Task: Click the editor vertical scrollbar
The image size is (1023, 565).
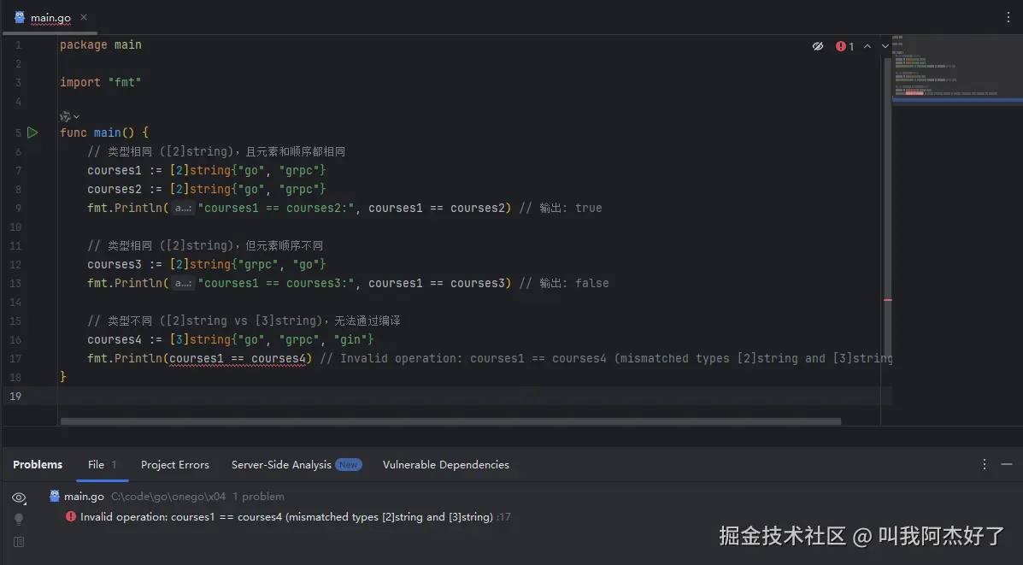Action: tap(887, 209)
